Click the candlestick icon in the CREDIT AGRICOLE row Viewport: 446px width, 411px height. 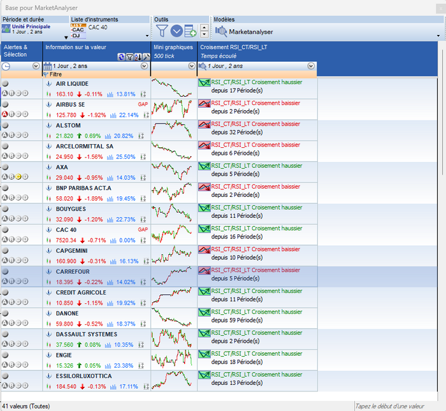(x=48, y=303)
